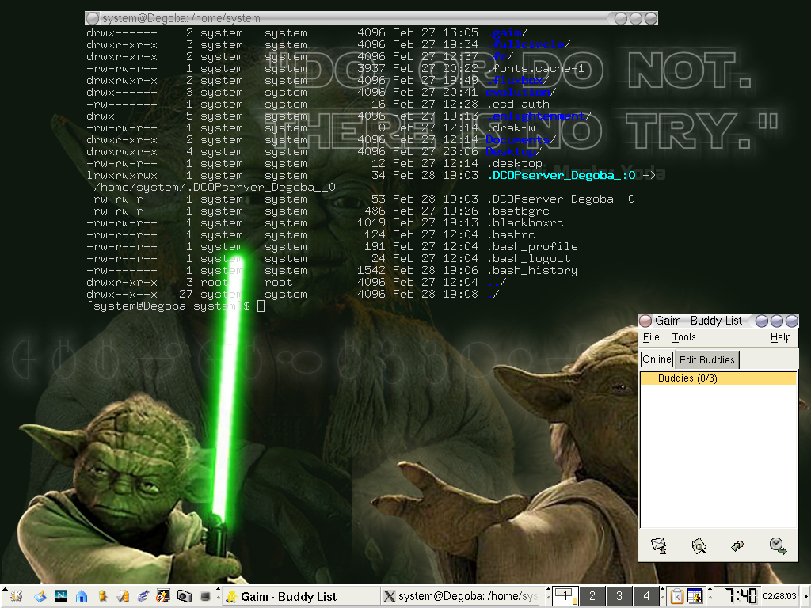Viewport: 811px width, 608px height.
Task: Open the terminal panel launcher icon
Action: 205,596
